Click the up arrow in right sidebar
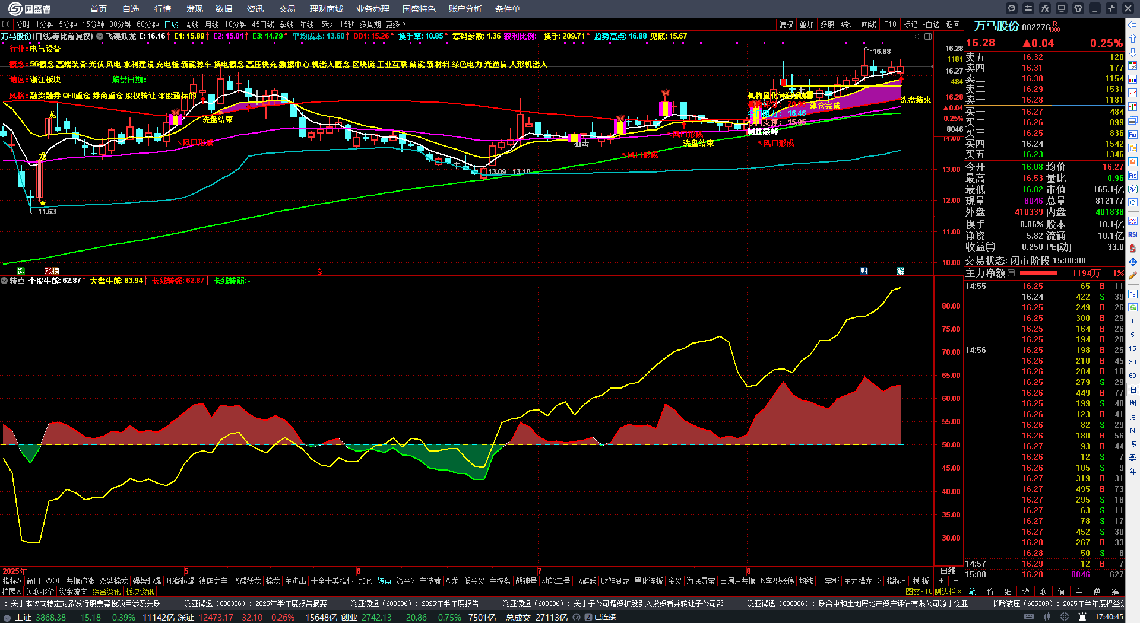 pos(1133,38)
